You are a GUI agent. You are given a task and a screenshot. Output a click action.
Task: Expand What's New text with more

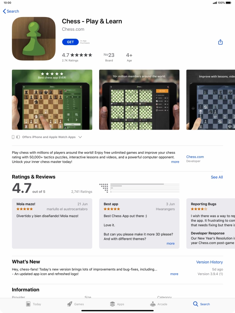[174, 274]
